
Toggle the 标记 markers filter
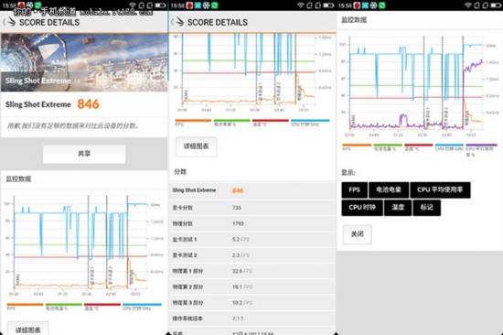427,208
